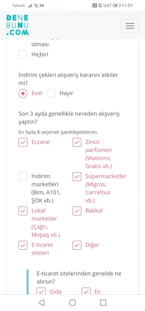
Task: Uncheck the Diğer checkbox
Action: [x=77, y=245]
